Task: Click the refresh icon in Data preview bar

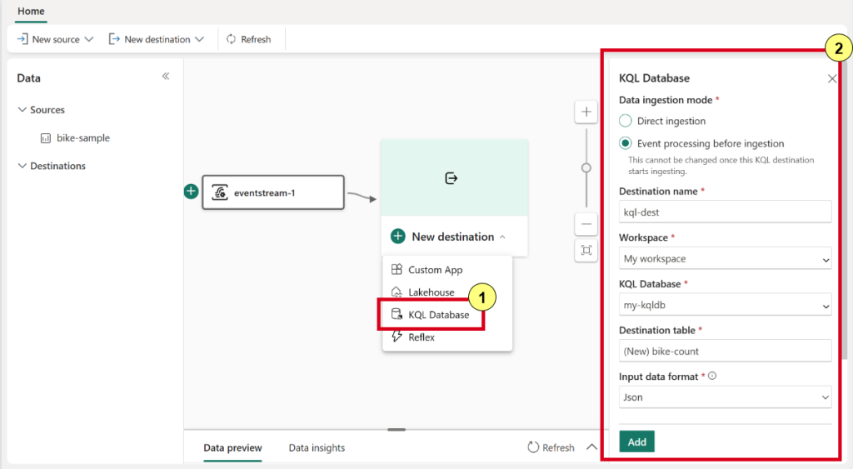Action: 533,447
